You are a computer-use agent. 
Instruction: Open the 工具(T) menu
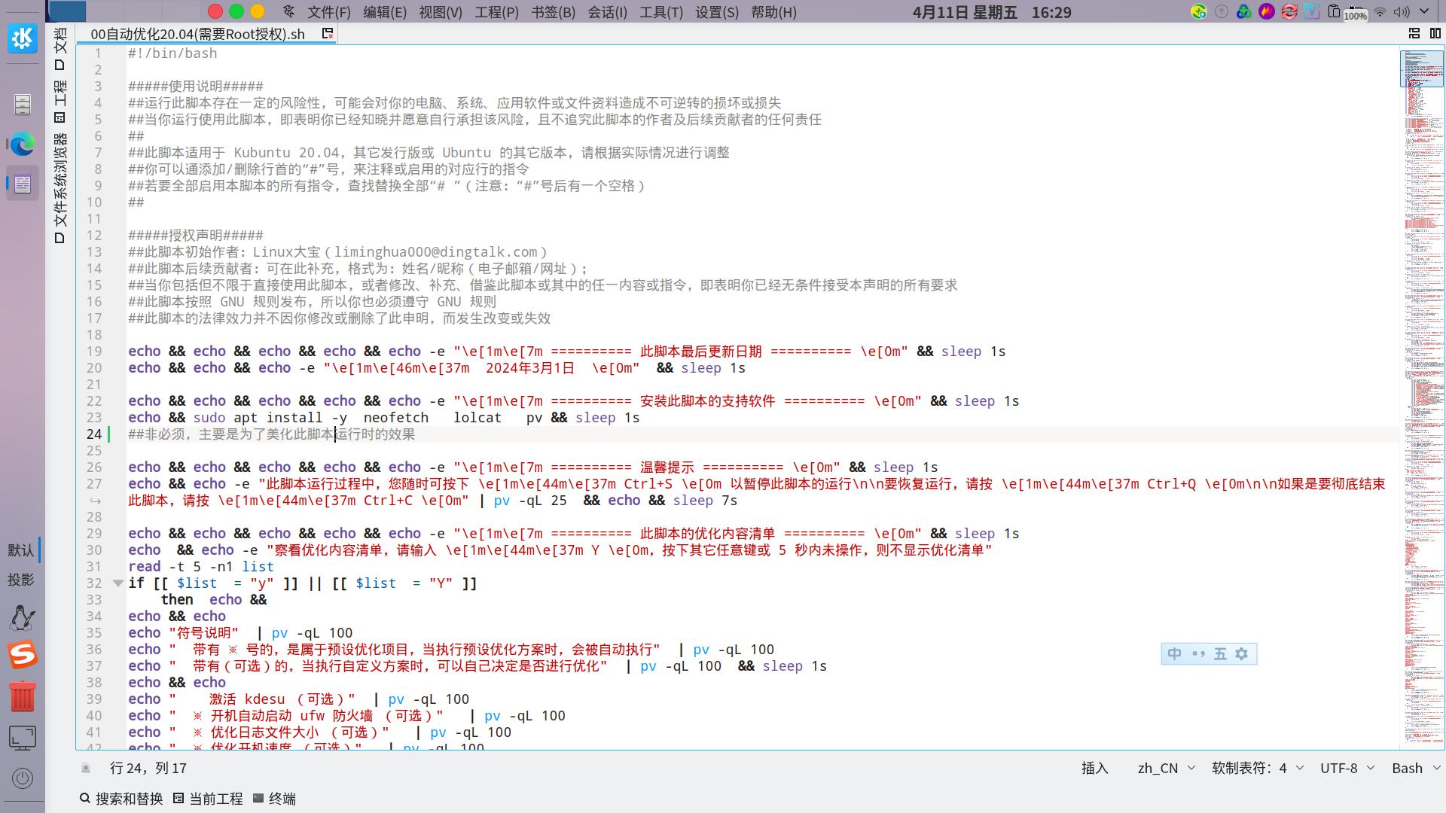(660, 12)
